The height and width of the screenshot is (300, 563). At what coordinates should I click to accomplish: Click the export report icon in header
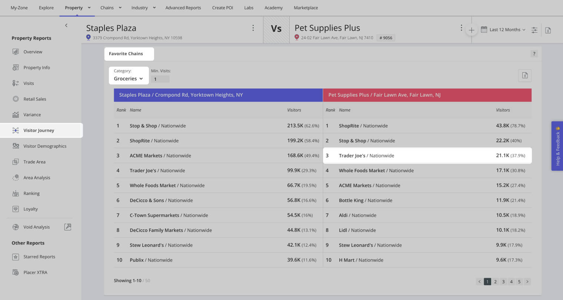(548, 30)
